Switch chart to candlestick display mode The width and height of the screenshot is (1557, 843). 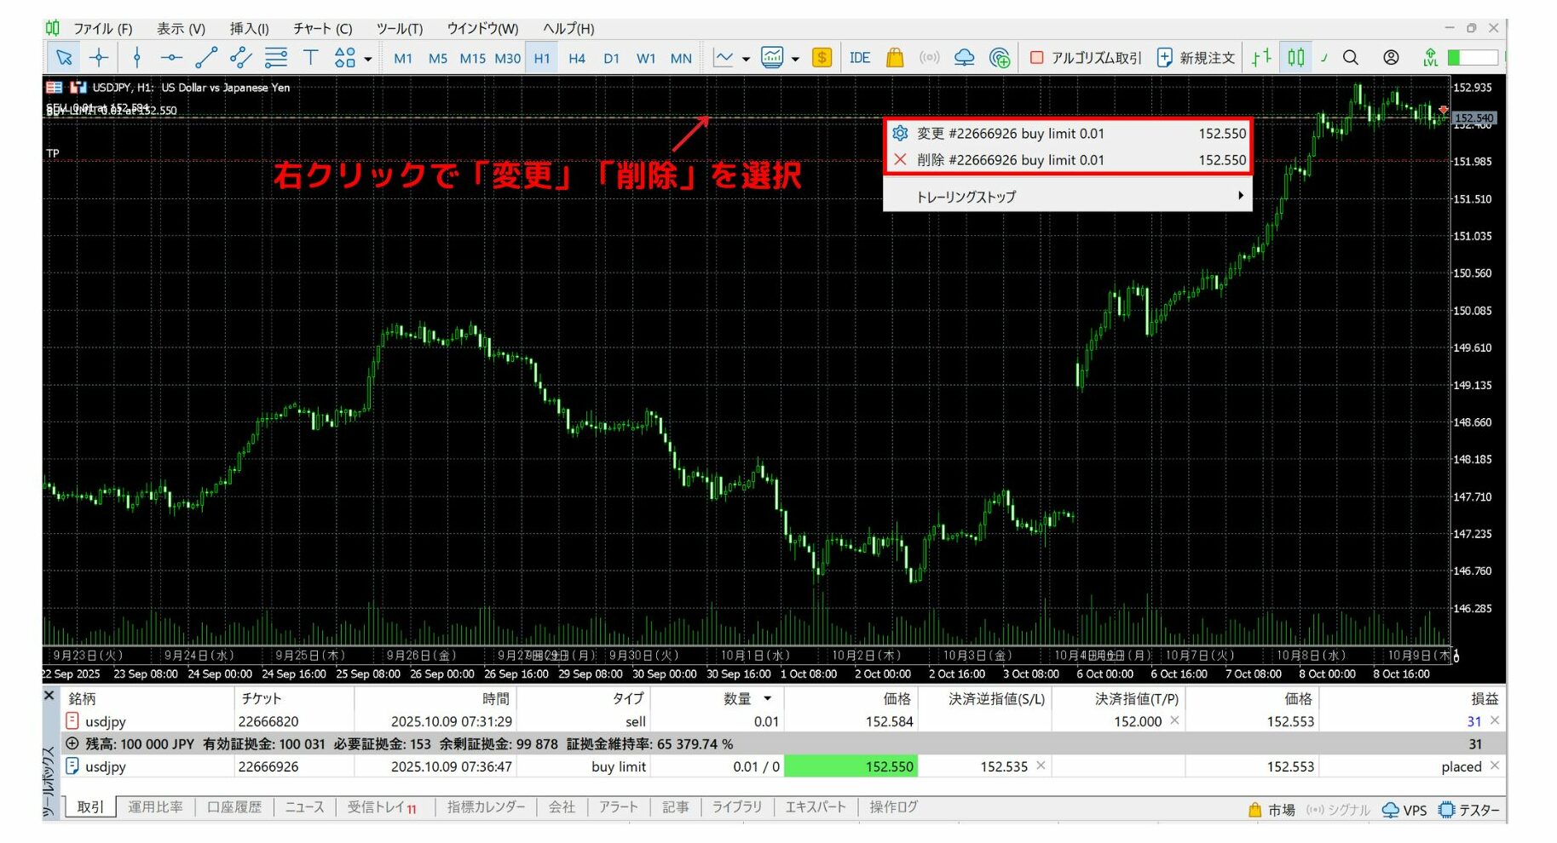(x=1295, y=58)
